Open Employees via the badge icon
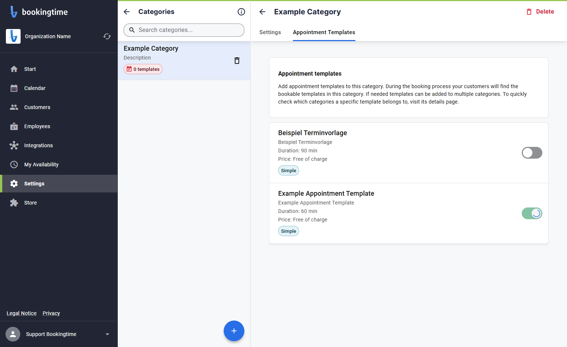 [14, 126]
